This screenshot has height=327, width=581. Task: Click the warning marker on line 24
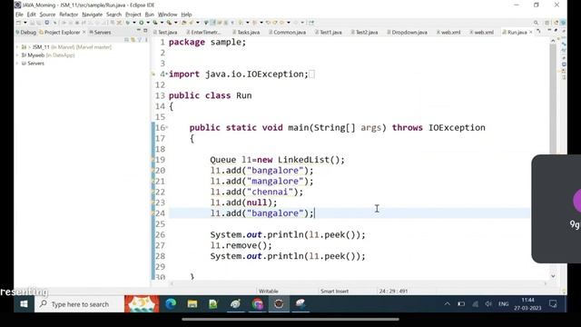click(x=153, y=213)
